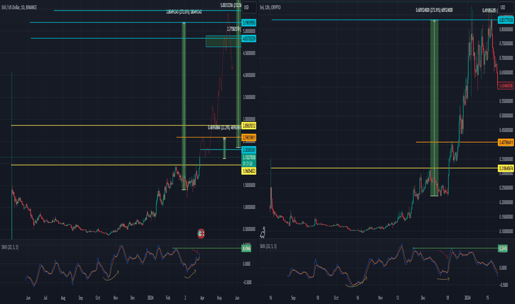Click the US flag economic event marker
The height and width of the screenshot is (304, 515).
pyautogui.click(x=201, y=233)
